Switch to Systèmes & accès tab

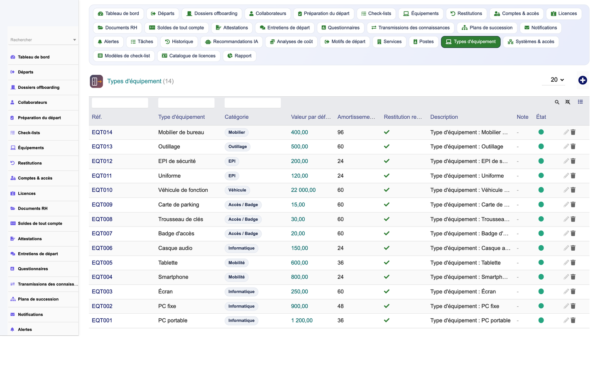tap(531, 41)
